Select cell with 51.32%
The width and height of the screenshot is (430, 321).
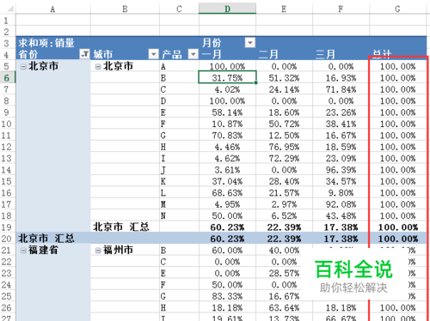(x=284, y=78)
